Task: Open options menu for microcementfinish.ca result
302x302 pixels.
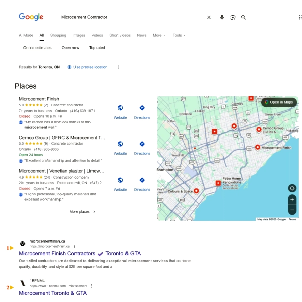Action: 74,246
